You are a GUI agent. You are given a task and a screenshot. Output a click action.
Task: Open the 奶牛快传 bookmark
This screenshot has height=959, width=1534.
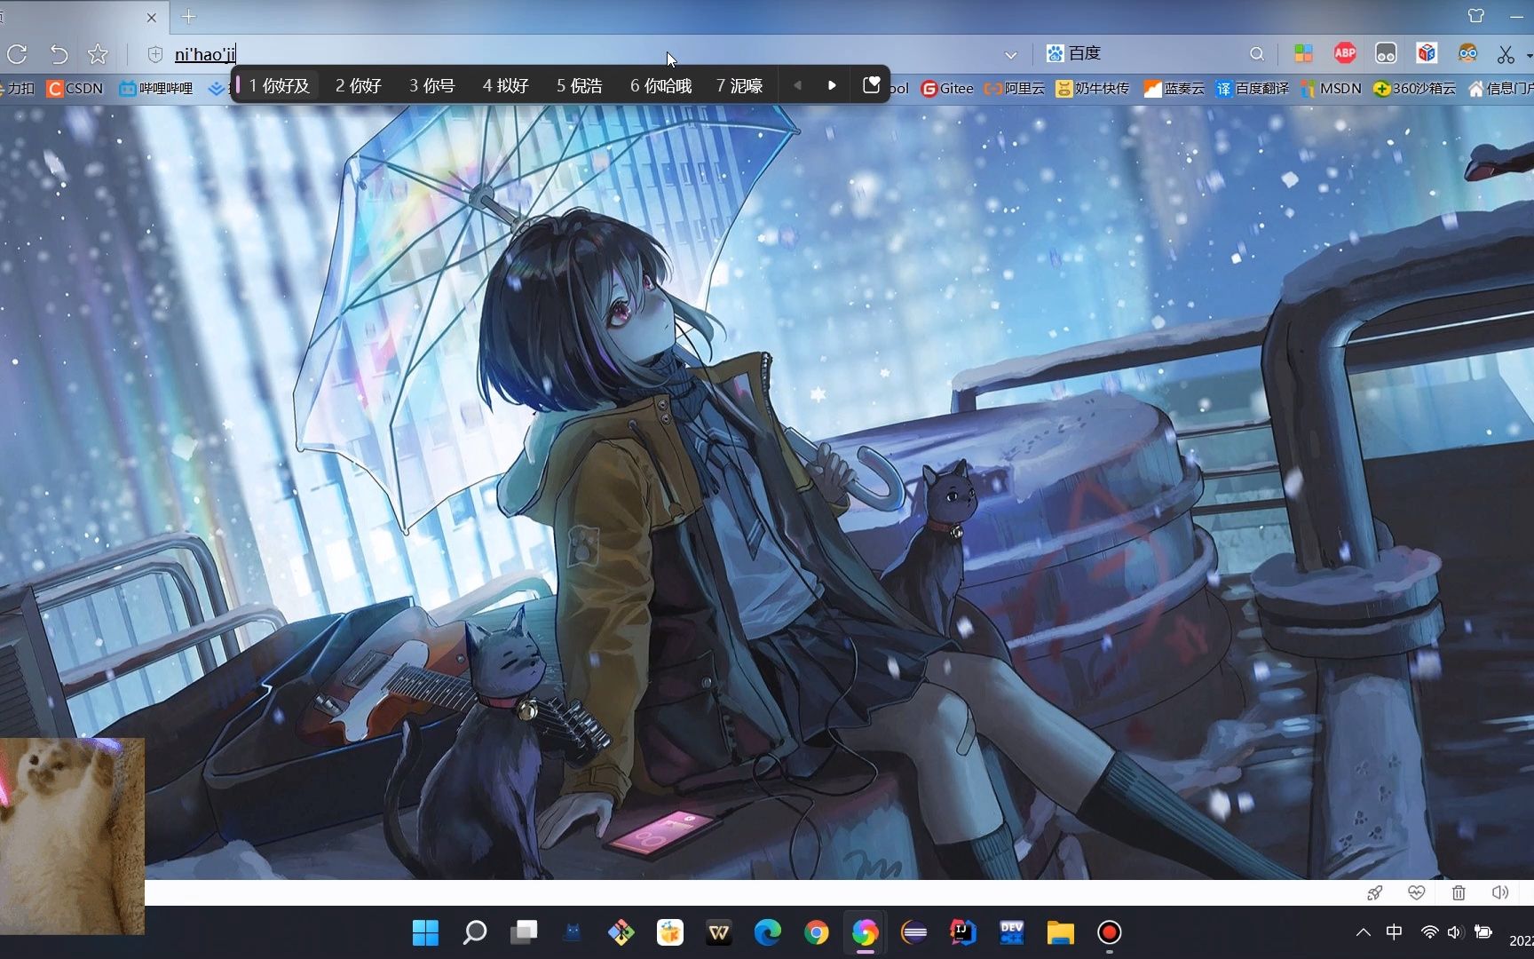[x=1092, y=88]
